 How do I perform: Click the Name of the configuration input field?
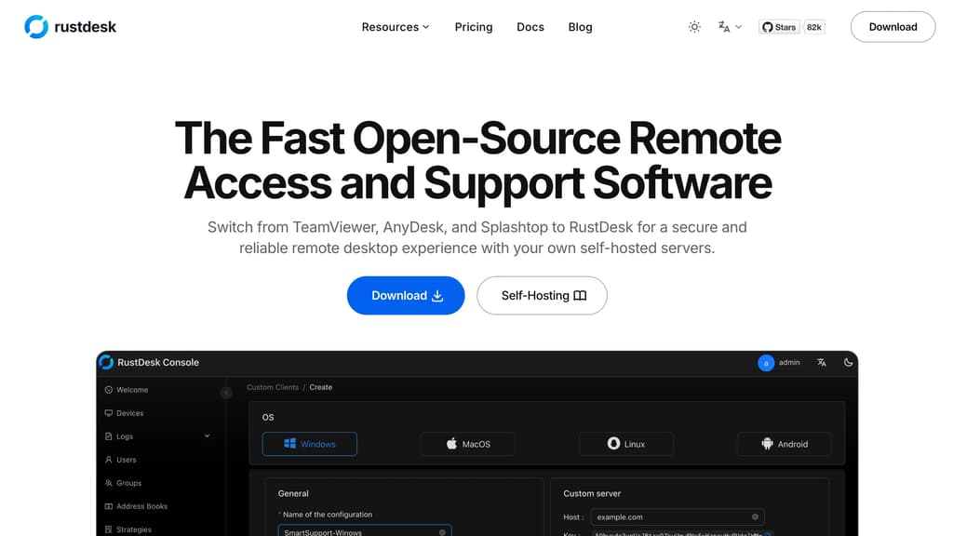[x=365, y=531]
